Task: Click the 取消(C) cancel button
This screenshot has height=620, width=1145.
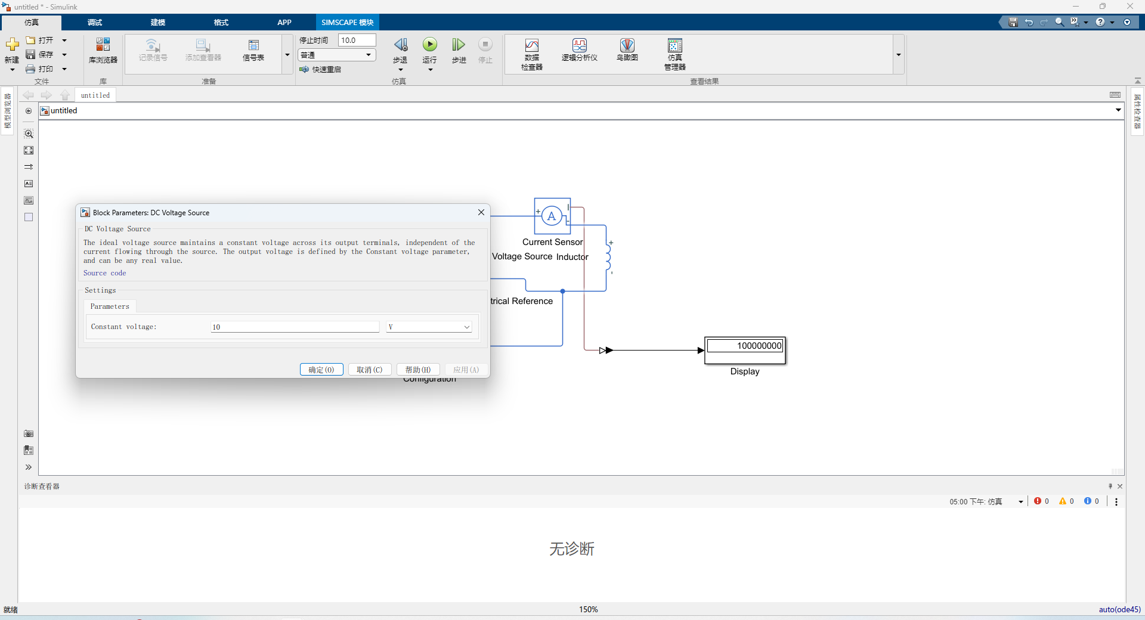Action: 370,370
